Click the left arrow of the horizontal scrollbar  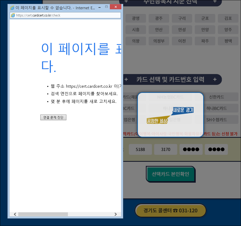click(x=15, y=214)
